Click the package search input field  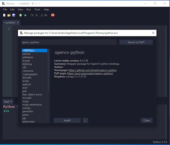coord(69,42)
